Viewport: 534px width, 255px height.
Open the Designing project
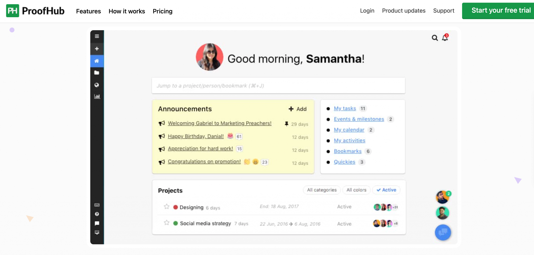coord(191,207)
